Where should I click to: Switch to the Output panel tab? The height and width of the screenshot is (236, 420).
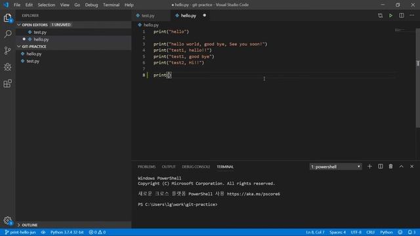coord(169,167)
